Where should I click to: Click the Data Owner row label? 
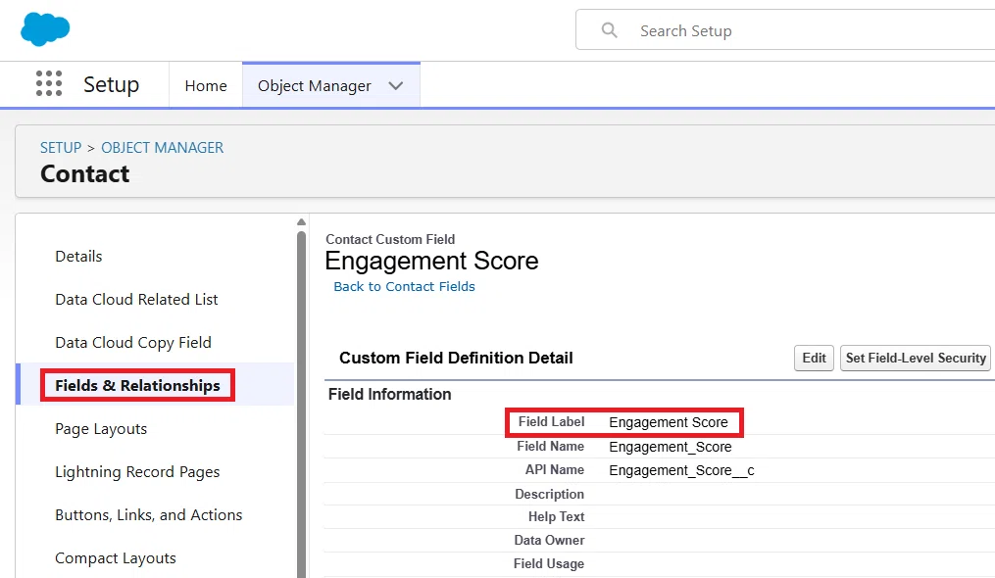click(550, 541)
